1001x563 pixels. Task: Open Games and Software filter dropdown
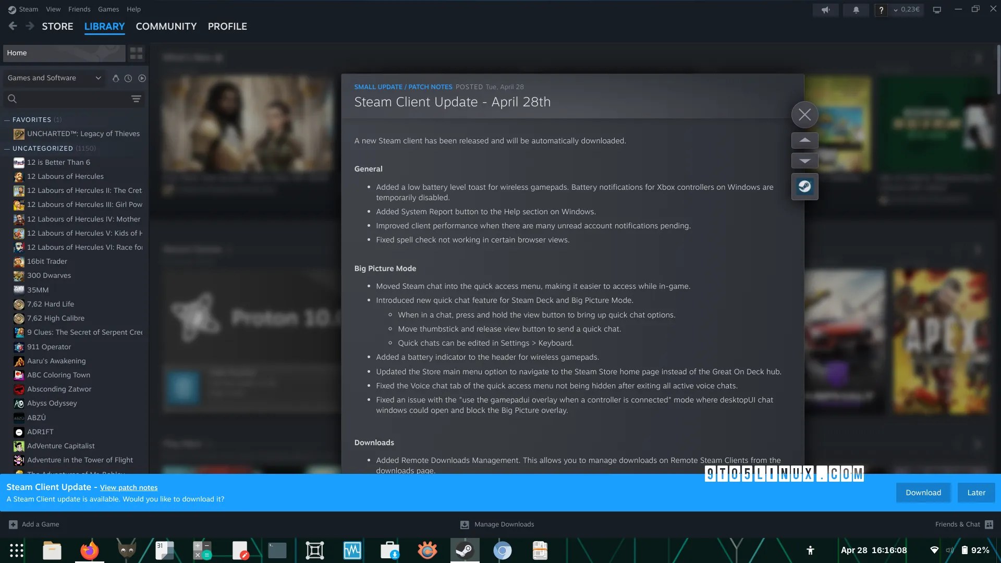pyautogui.click(x=54, y=78)
